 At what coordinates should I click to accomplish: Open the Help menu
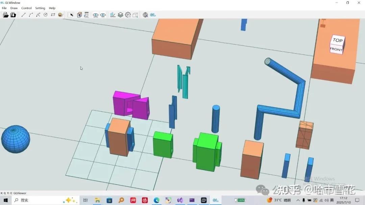(52, 8)
